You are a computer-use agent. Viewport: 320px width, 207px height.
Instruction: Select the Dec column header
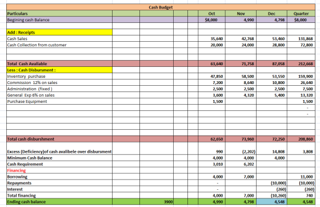tap(271, 14)
